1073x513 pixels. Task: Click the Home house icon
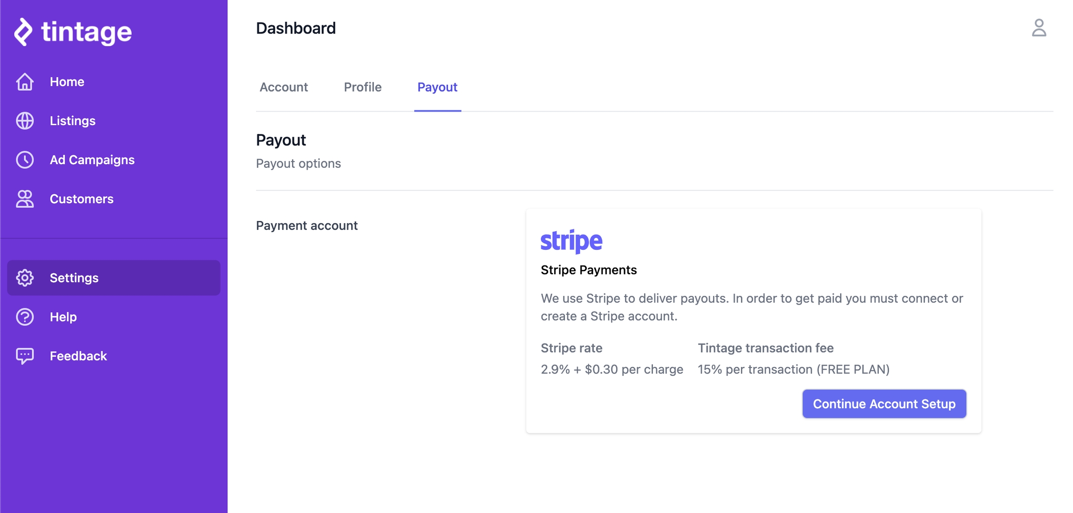[x=25, y=82]
